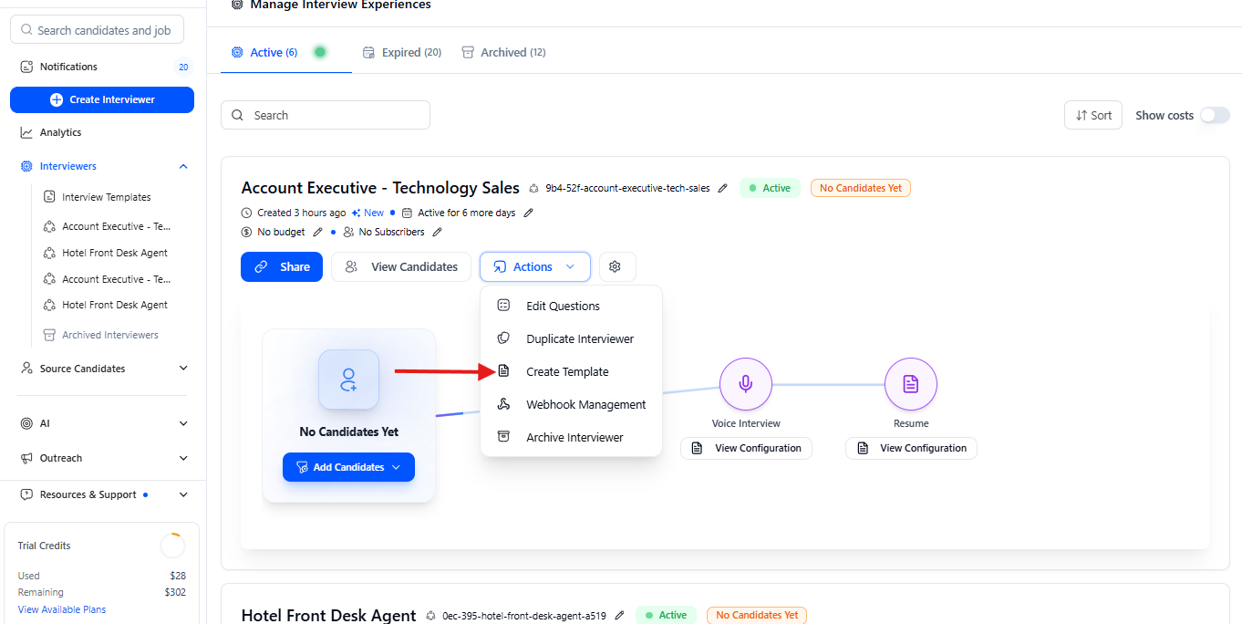The height and width of the screenshot is (624, 1242).
Task: Edit subscribers via pencil icon
Action: (x=437, y=232)
